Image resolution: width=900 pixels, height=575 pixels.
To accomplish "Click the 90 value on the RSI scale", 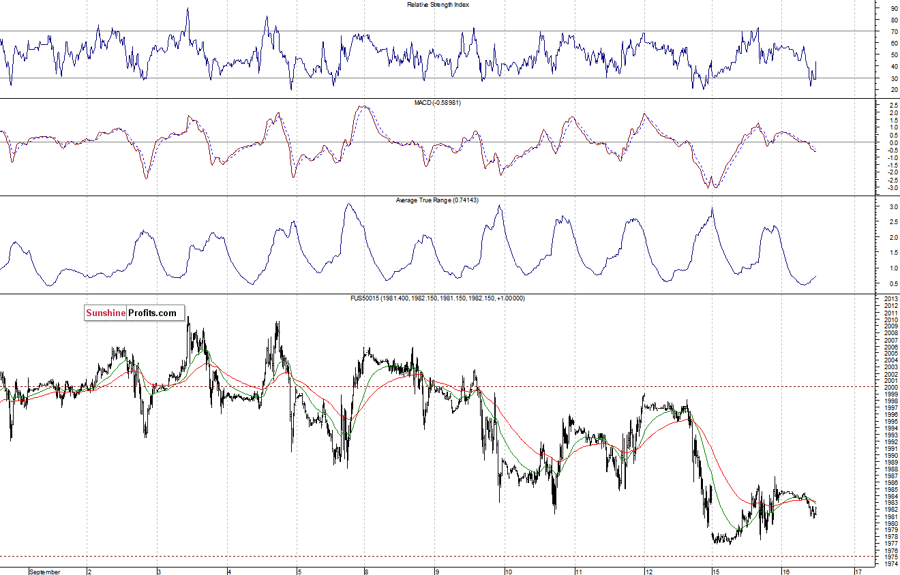I will click(x=893, y=8).
